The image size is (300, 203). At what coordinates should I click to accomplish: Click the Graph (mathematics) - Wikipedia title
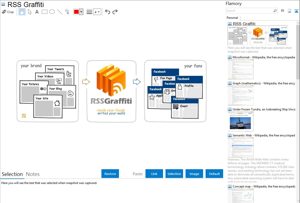(x=264, y=83)
